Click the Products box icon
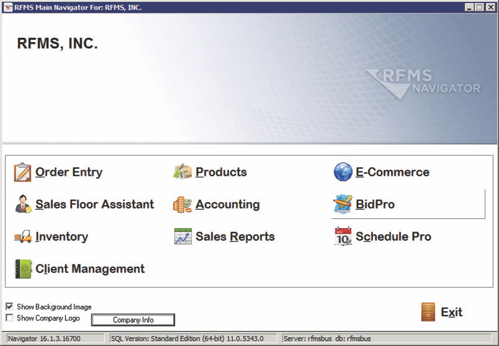The image size is (499, 346). click(182, 172)
